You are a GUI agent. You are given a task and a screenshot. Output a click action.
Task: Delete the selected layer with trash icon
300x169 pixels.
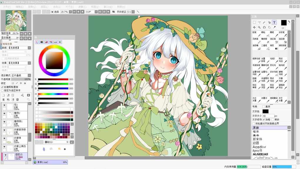click(x=17, y=99)
